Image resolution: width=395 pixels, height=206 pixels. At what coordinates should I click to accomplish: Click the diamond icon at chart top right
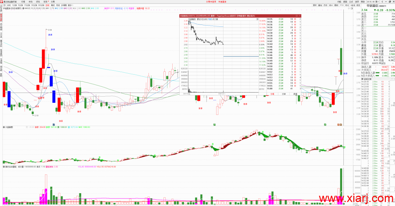tap(349, 8)
